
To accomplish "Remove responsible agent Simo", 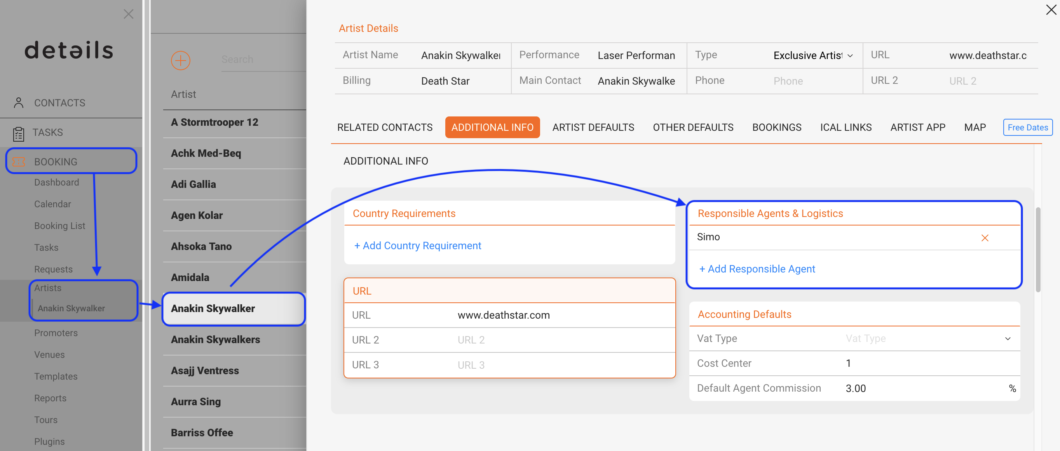I will [984, 238].
